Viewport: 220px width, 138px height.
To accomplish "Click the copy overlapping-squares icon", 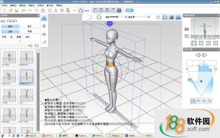I will point(37,10).
